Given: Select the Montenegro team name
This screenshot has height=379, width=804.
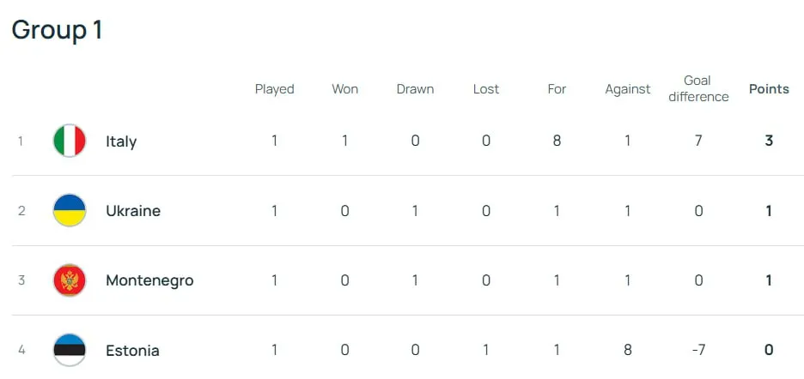Looking at the screenshot, I should click(x=149, y=281).
